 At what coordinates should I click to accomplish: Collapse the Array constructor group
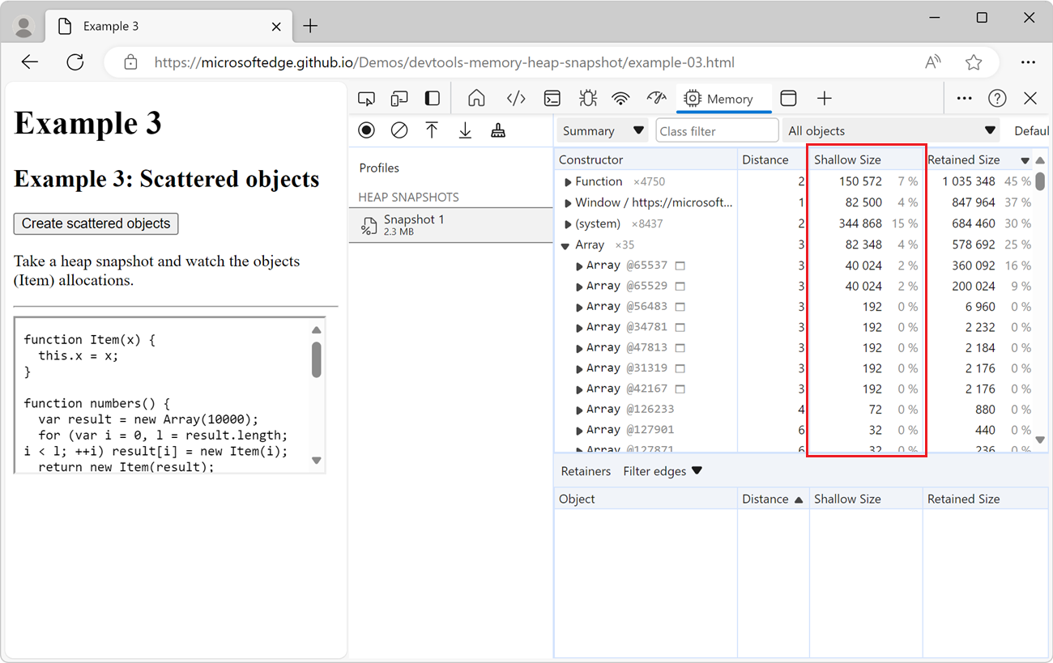pyautogui.click(x=566, y=245)
